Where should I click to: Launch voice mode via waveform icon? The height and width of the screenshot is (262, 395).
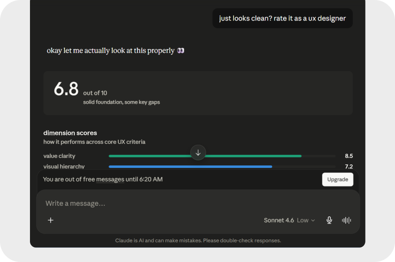[347, 220]
